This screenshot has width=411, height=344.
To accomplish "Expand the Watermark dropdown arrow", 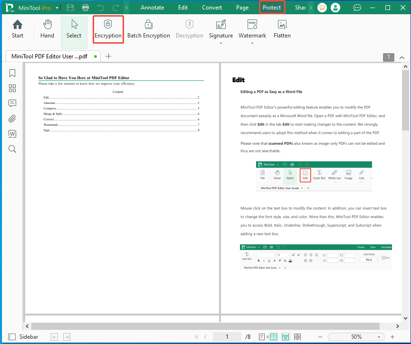I will [252, 43].
